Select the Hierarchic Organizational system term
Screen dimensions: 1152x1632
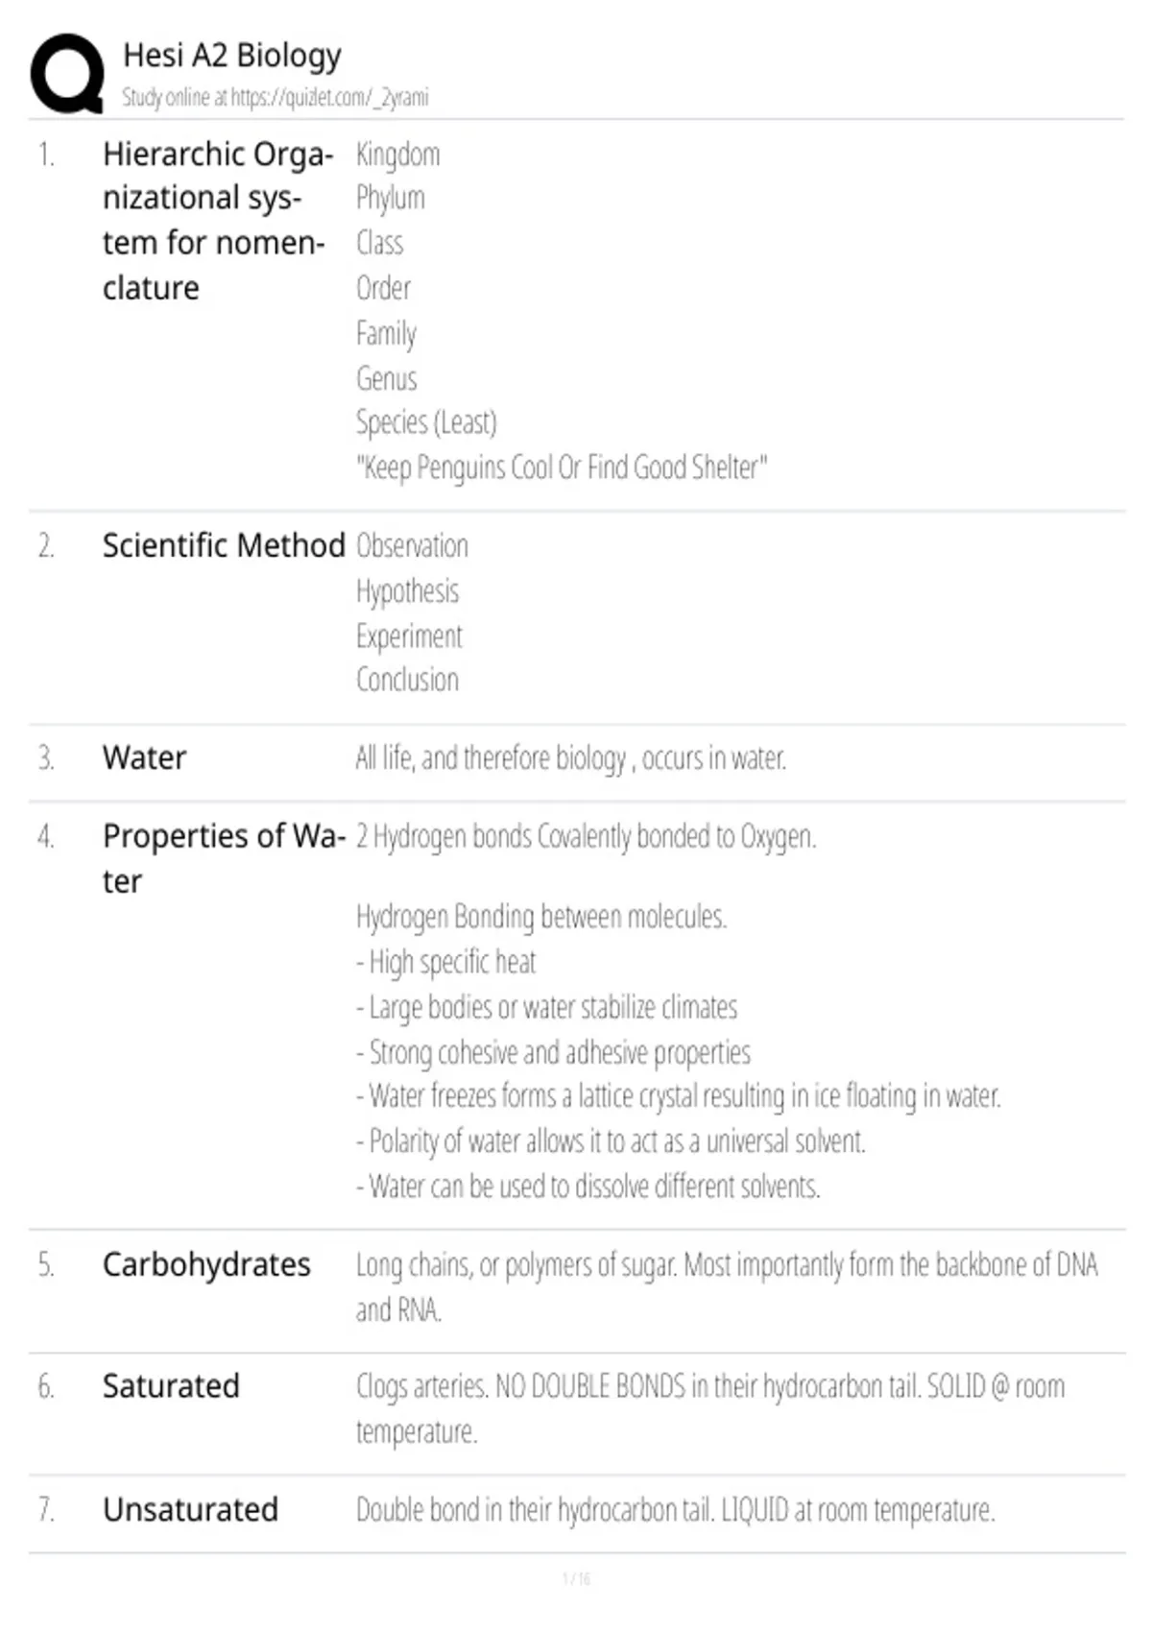tap(219, 221)
